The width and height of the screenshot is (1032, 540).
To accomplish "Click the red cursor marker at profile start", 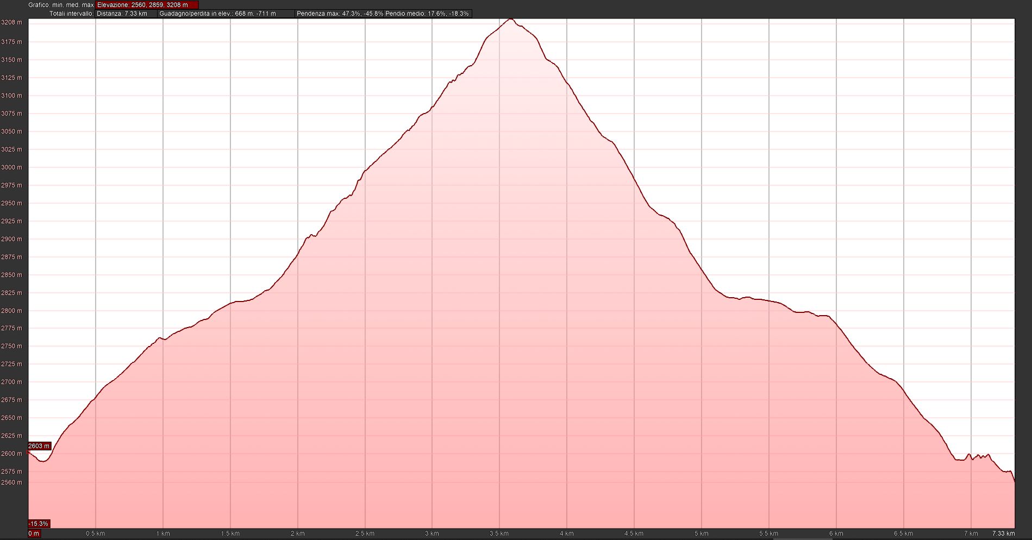I will click(29, 451).
